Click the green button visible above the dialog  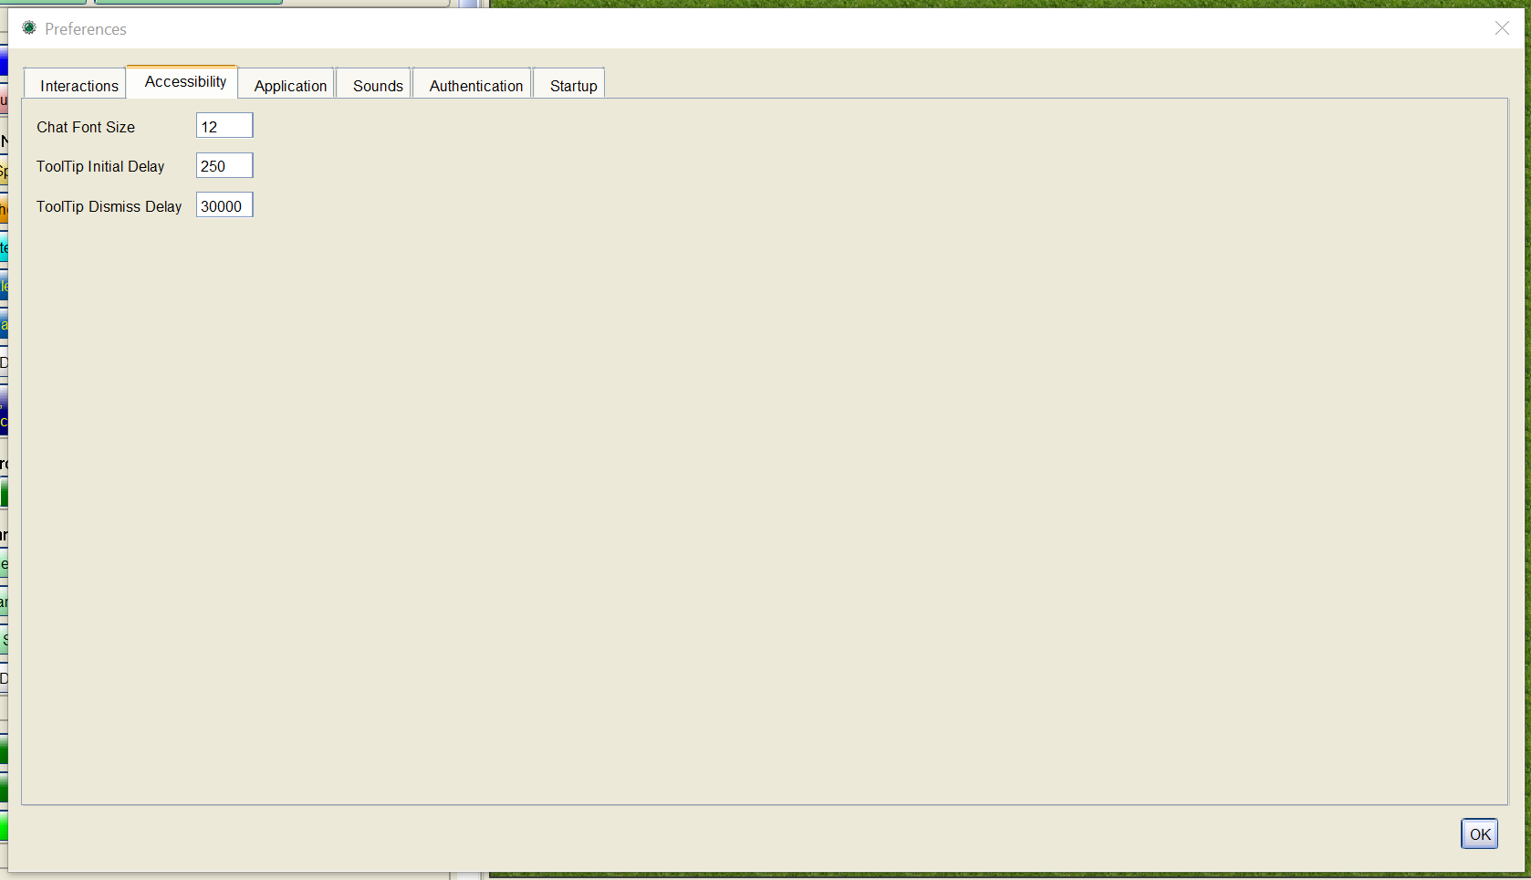click(x=187, y=3)
